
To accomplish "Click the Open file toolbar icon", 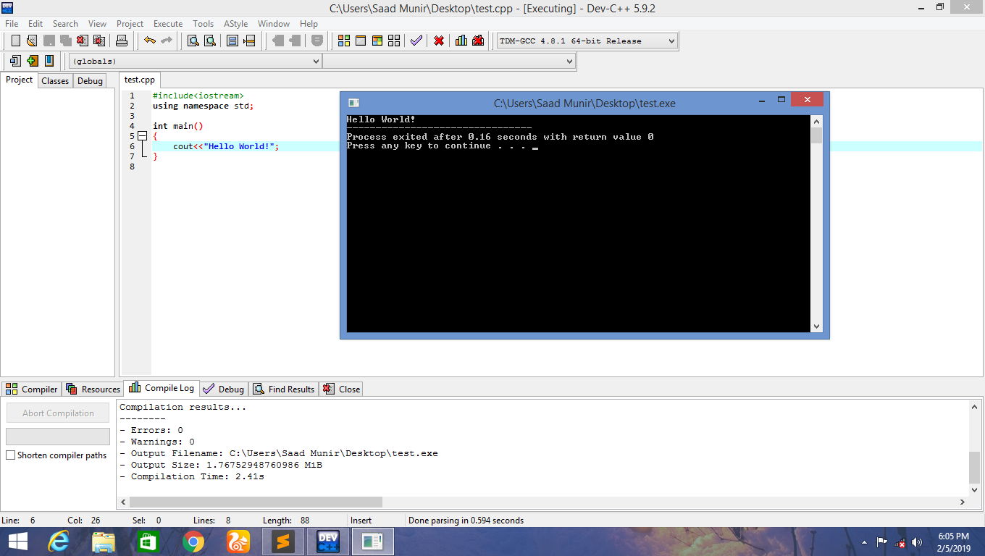I will point(32,41).
